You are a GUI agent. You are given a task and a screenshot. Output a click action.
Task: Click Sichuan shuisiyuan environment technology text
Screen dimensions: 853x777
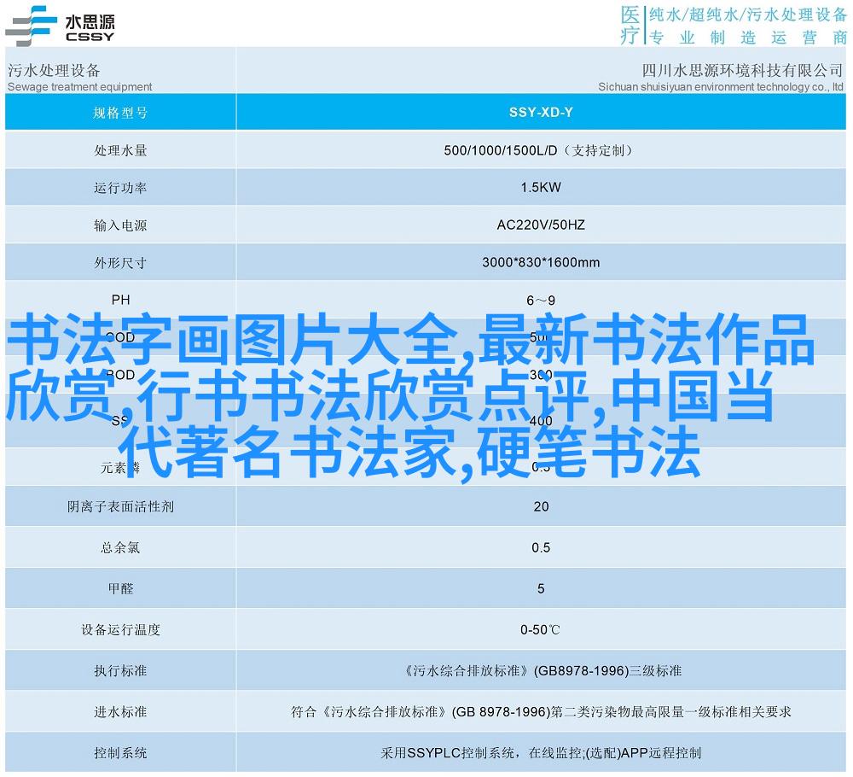click(721, 86)
